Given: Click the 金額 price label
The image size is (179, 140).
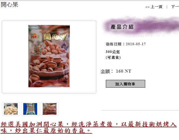Looking at the screenshot, I should coord(105,71).
